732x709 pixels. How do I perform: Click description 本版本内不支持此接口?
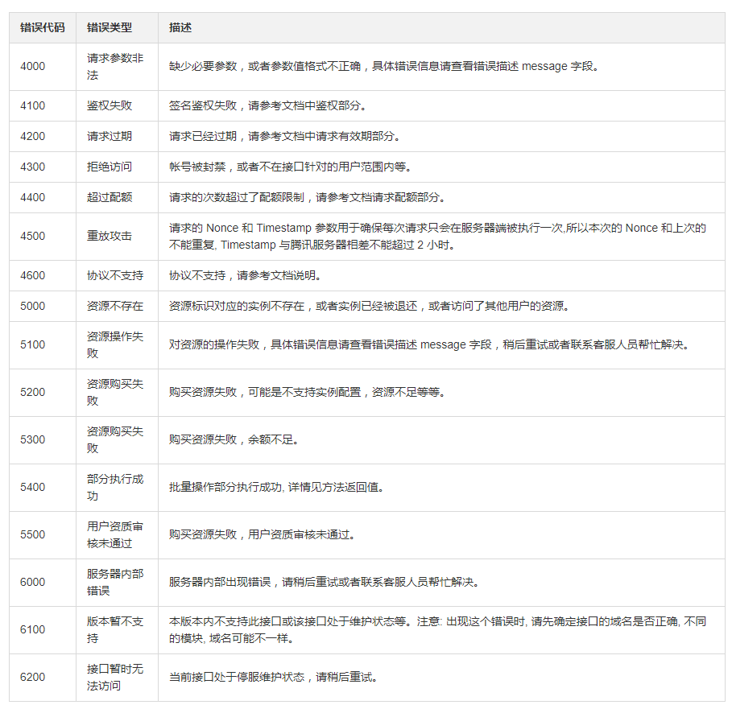437,629
